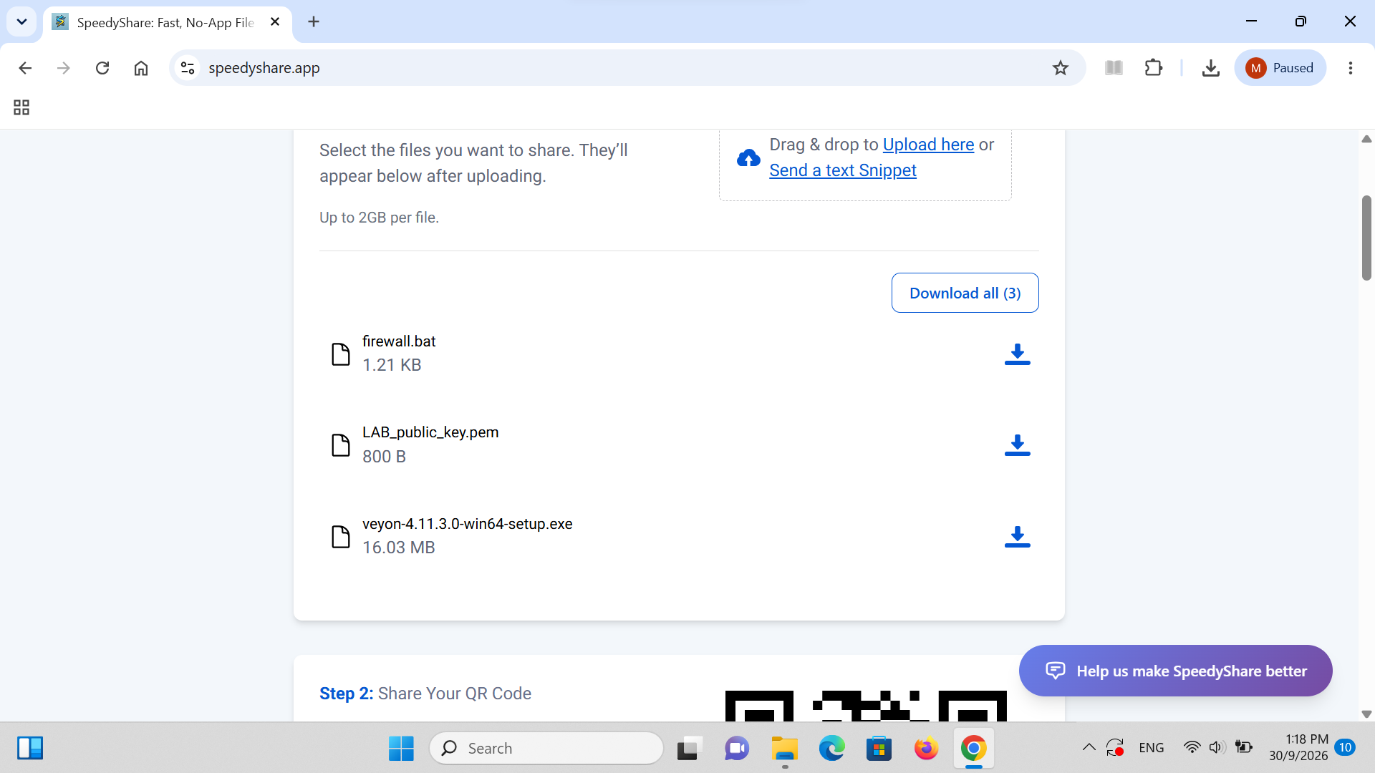
Task: Download LAB_public_key.pem via its arrow icon
Action: 1017,444
